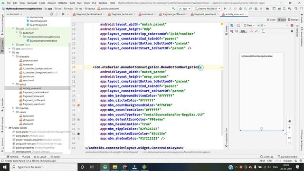The image size is (304, 171).
Task: Expand the mipmap folder
Action: tap(13, 108)
